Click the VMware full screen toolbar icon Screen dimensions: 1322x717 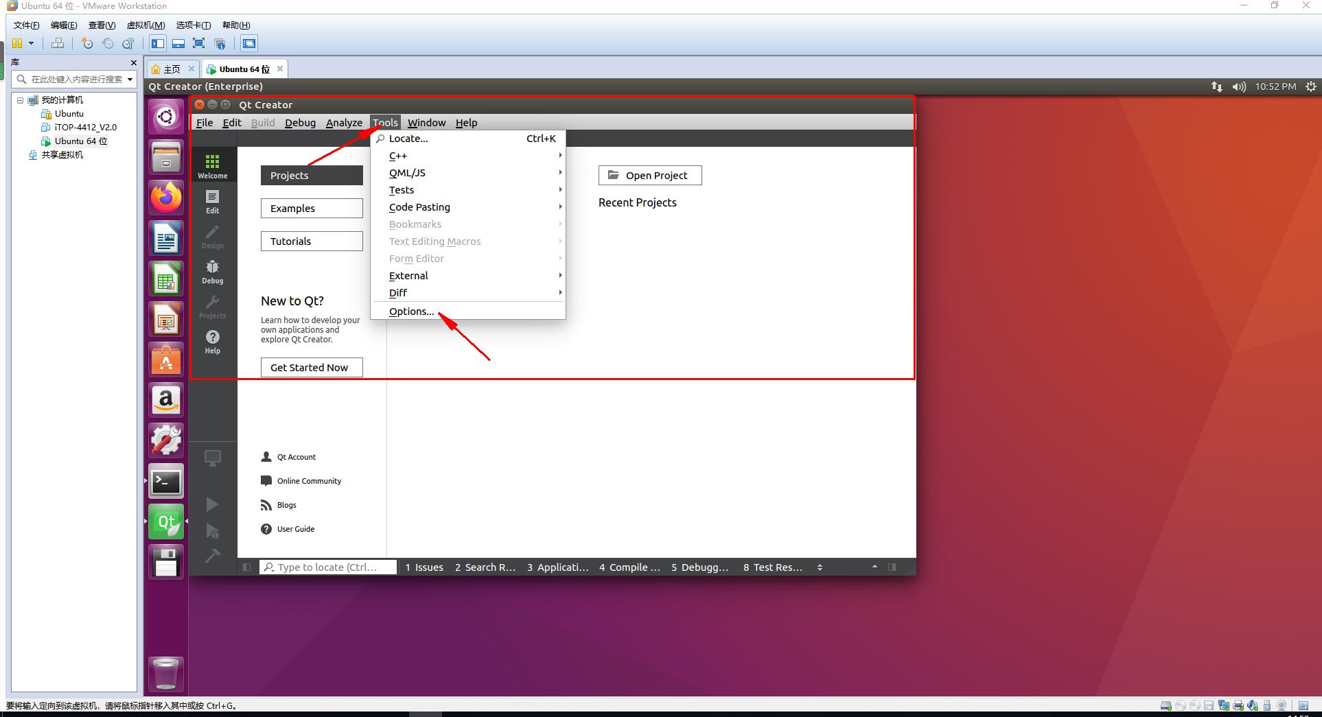(199, 43)
